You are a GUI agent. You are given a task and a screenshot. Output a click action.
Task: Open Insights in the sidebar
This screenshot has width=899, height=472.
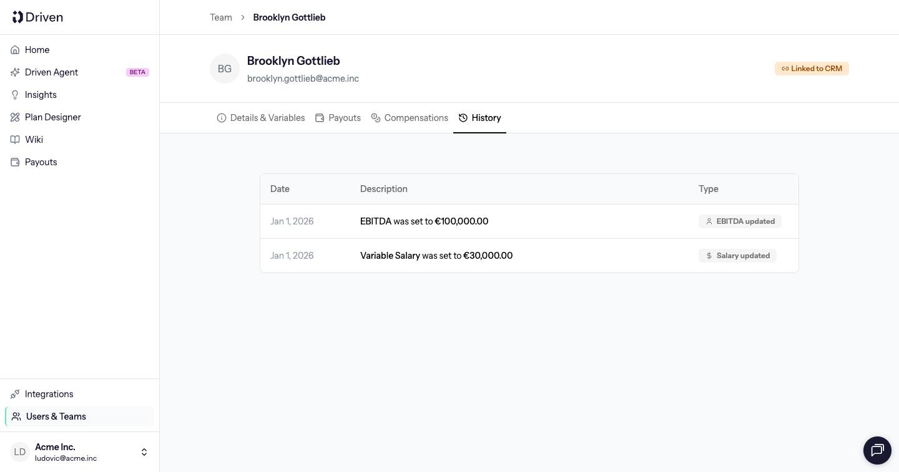[79, 95]
